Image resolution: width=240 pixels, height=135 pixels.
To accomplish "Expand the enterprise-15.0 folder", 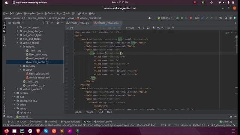I will click(14, 101).
